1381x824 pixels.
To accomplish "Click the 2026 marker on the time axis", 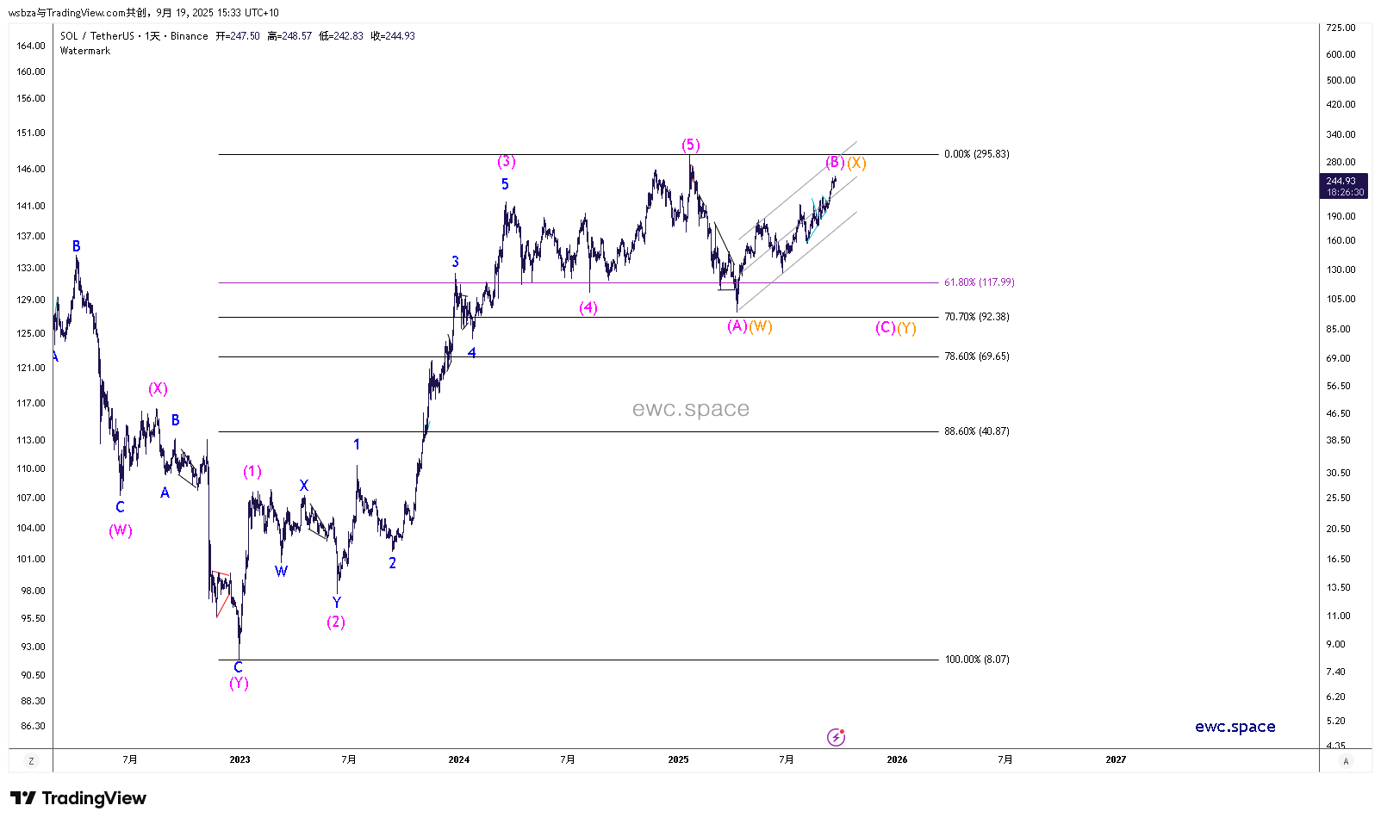I will pos(897,759).
